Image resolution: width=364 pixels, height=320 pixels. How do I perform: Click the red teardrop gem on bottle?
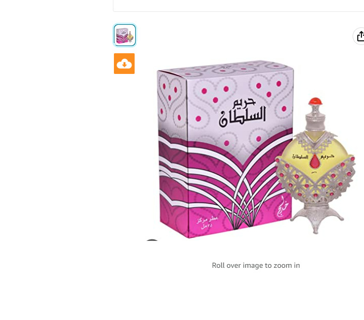point(315,161)
